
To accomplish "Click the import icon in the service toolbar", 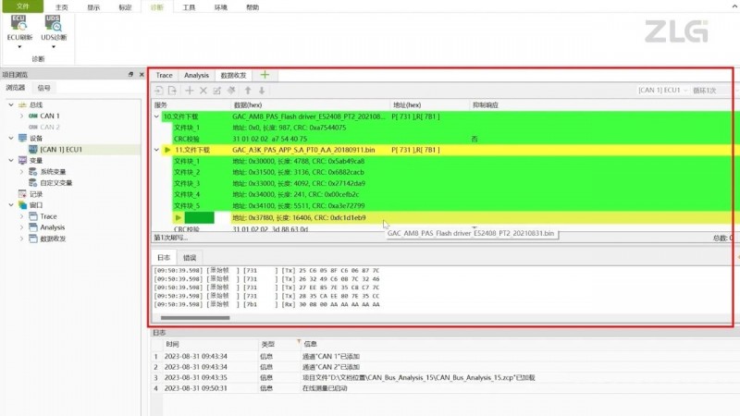I will click(x=159, y=90).
